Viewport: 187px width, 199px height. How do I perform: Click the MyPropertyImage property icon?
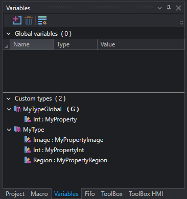point(28,140)
